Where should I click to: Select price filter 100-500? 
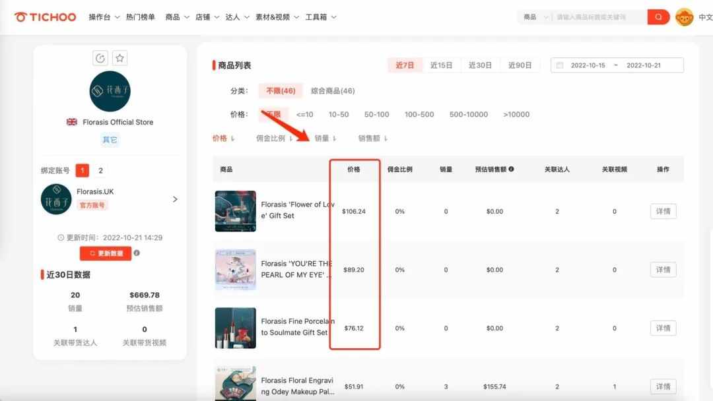[419, 115]
